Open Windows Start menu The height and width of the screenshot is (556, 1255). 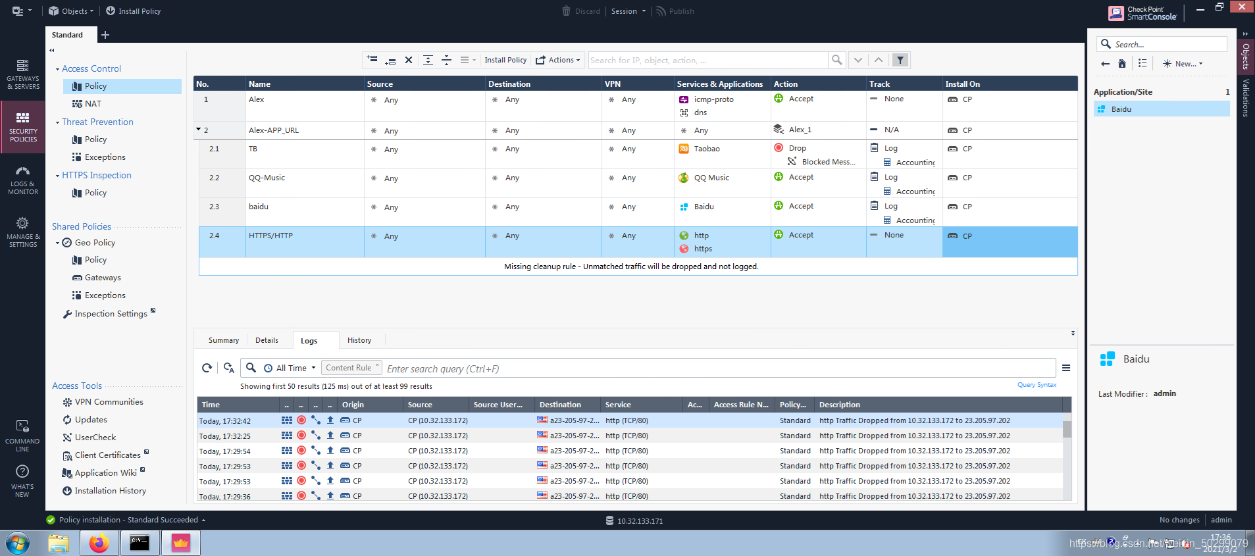tap(18, 543)
